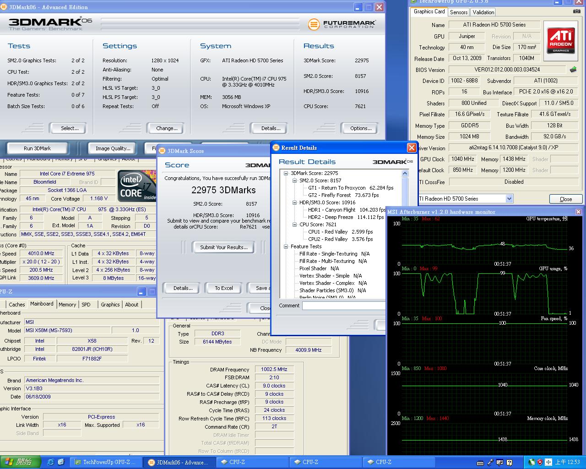Switch to the GPU-Z Sensors tab
586x469 pixels.
coord(459,12)
